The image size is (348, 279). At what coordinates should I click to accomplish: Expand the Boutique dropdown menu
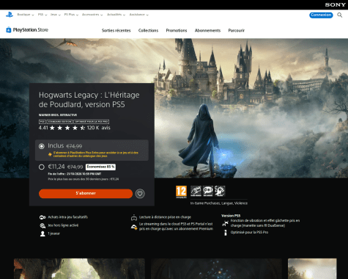(26, 15)
